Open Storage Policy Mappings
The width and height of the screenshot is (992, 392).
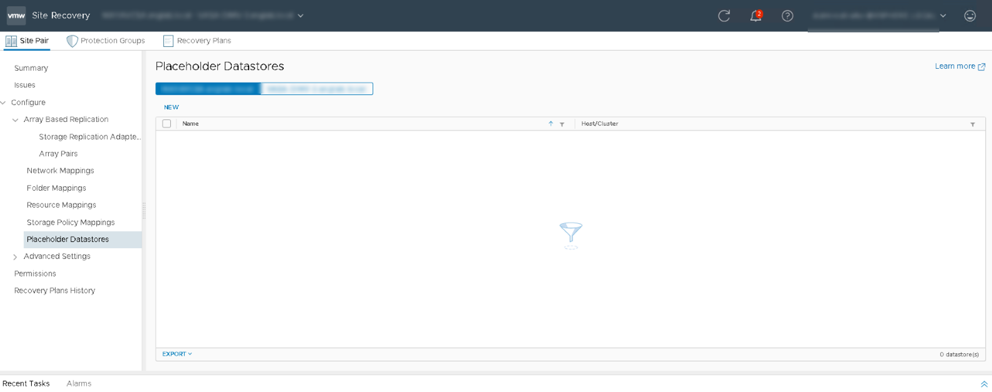[71, 222]
